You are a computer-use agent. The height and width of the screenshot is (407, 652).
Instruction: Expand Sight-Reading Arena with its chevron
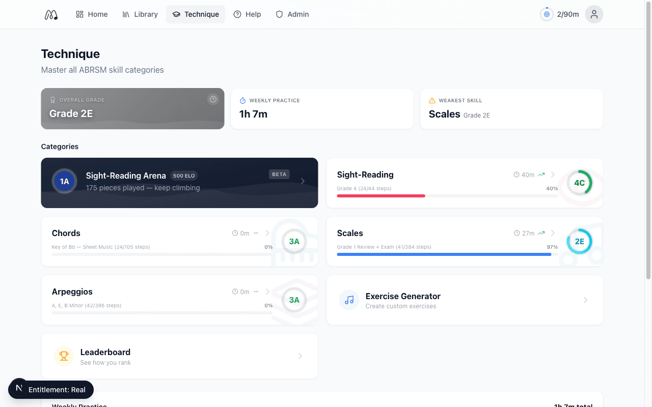pos(303,181)
